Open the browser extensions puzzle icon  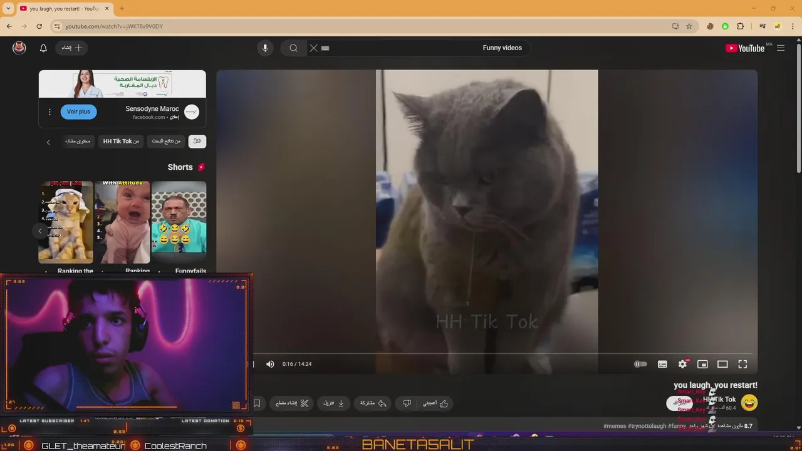(741, 26)
